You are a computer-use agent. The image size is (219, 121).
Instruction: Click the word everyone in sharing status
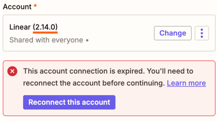point(67,40)
